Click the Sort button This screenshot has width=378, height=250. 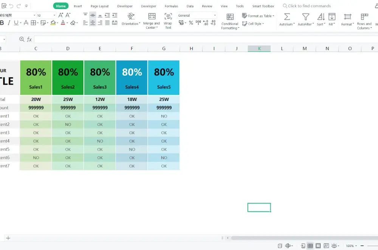[x=321, y=20]
